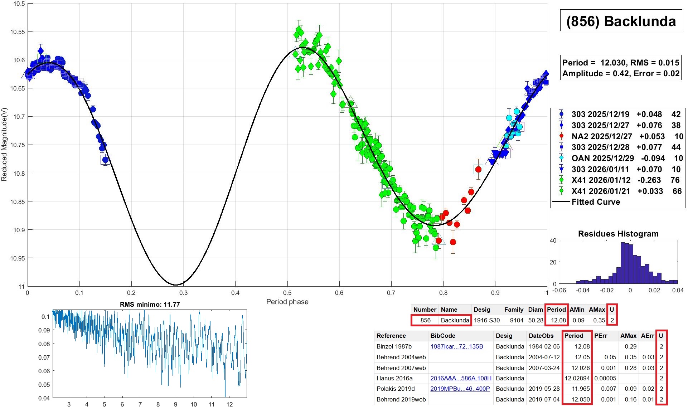This screenshot has height=409, width=688.
Task: Click the Fitted Curve legend line
Action: (561, 202)
